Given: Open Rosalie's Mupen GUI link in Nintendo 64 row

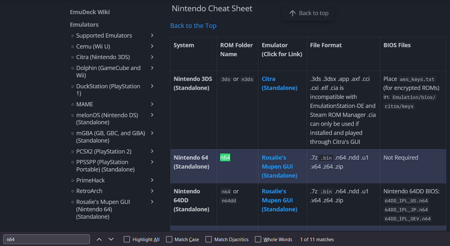Looking at the screenshot, I should click(280, 166).
